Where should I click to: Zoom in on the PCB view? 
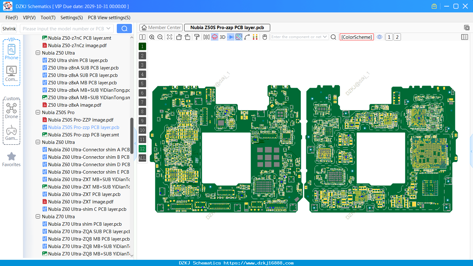pos(152,37)
